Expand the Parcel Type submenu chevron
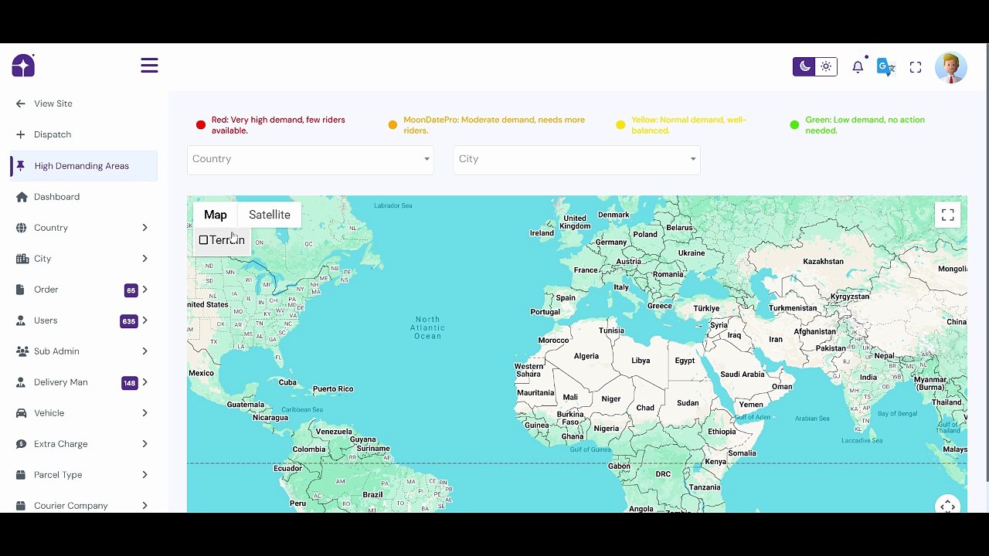 click(144, 475)
